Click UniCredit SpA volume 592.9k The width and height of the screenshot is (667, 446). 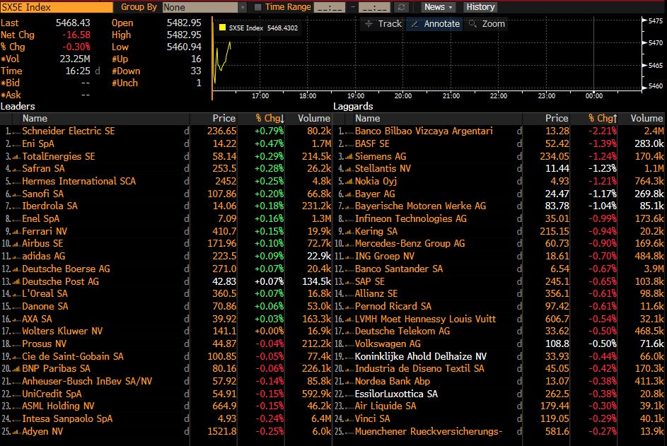pos(316,394)
